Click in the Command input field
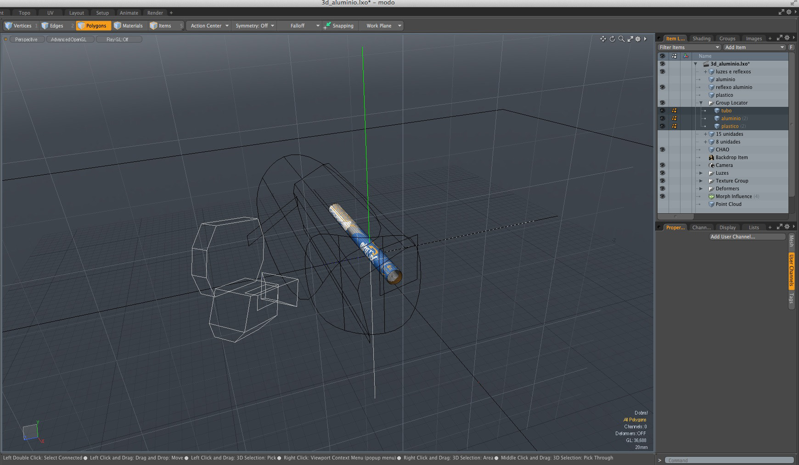This screenshot has width=799, height=465. coord(729,460)
